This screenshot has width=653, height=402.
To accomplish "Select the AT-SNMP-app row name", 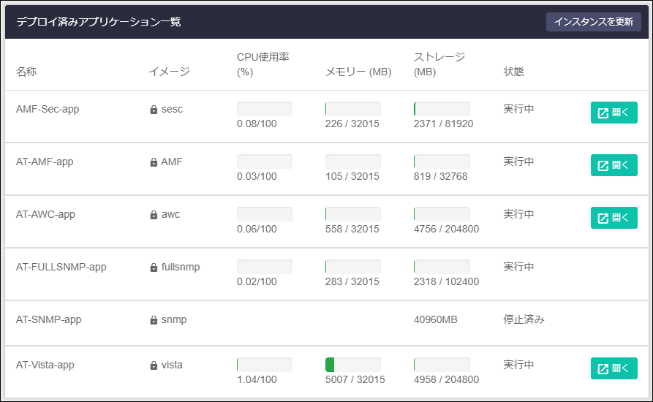I will tap(49, 319).
